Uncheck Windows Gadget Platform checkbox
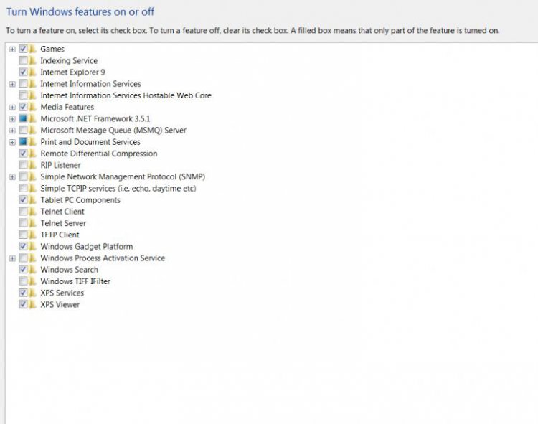Screen dimensions: 538x424 (x=23, y=246)
